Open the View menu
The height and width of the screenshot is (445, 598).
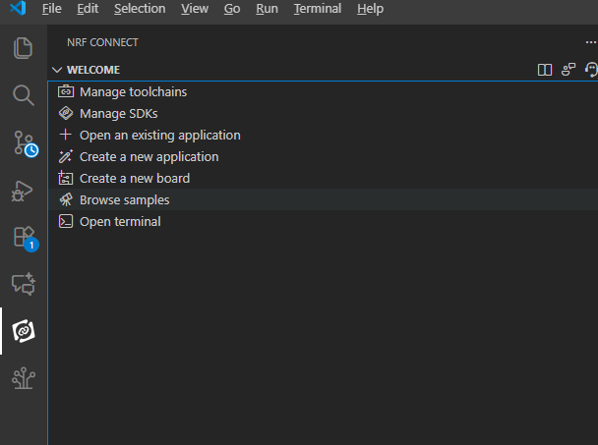click(195, 9)
